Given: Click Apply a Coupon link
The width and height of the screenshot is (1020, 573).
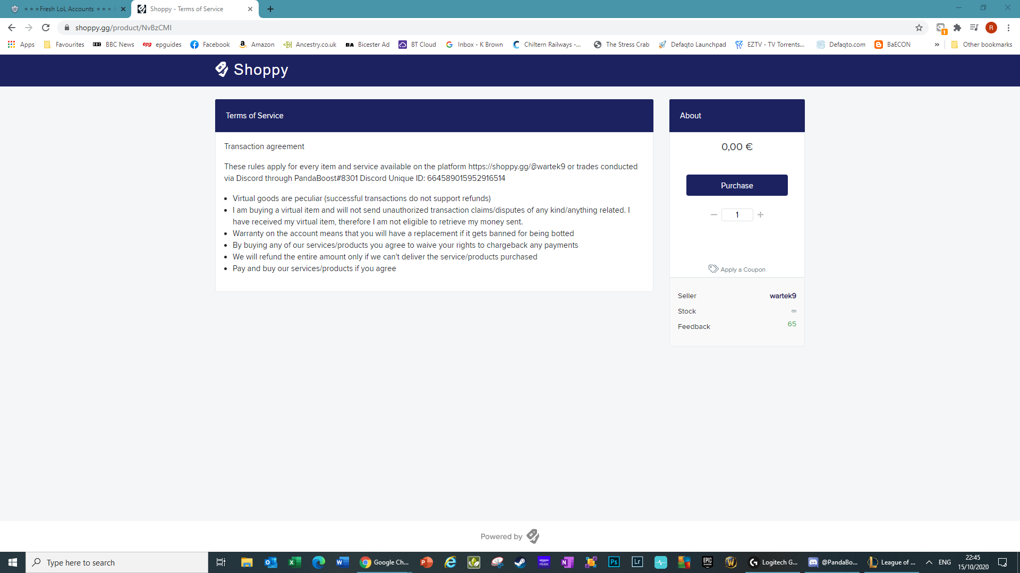Looking at the screenshot, I should [737, 270].
